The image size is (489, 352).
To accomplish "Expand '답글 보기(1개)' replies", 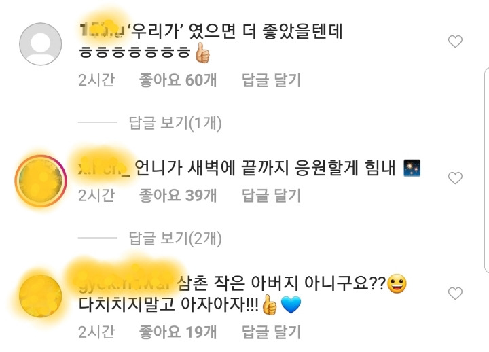I will click(175, 122).
